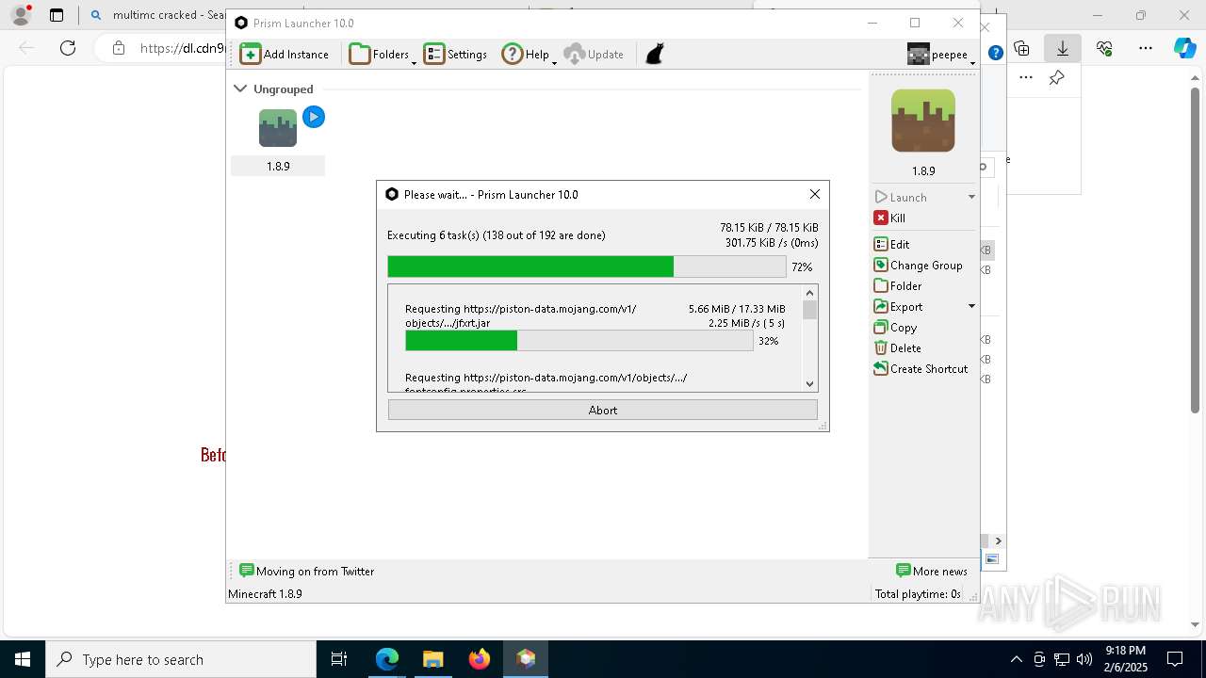Click blue help icon beside the launcher
The width and height of the screenshot is (1206, 678).
(995, 53)
